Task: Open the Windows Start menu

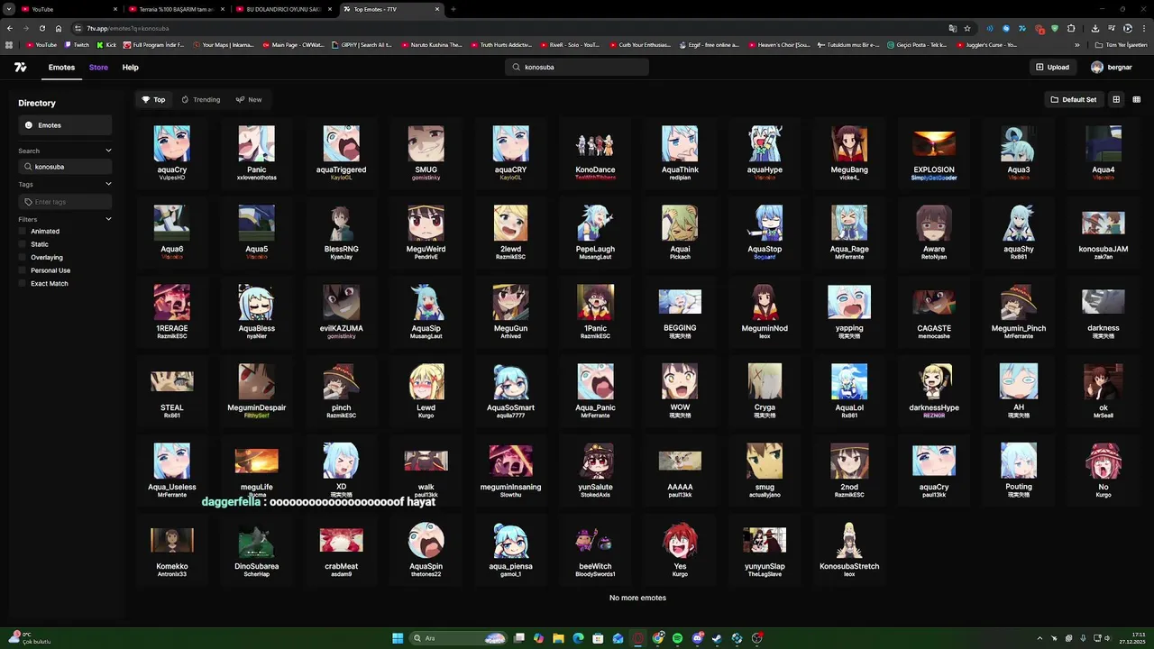Action: pos(398,638)
